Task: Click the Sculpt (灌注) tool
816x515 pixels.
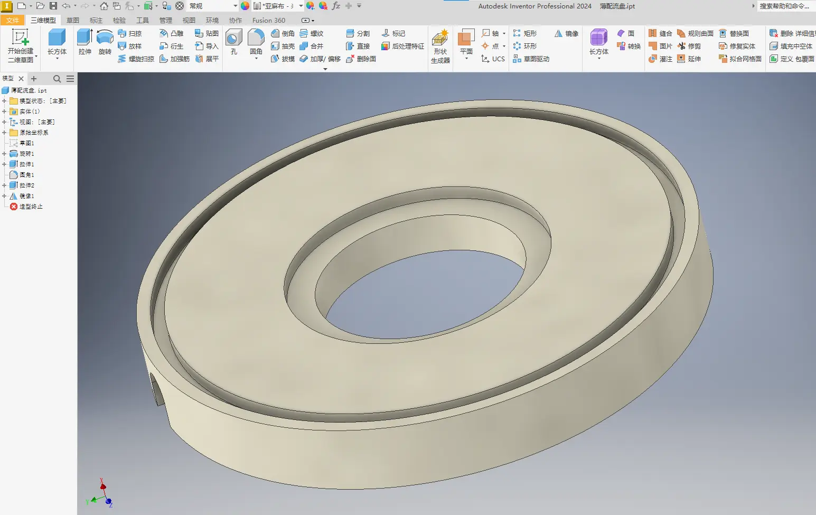Action: pyautogui.click(x=660, y=59)
